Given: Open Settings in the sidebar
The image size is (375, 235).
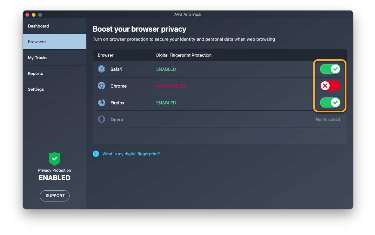Looking at the screenshot, I should pos(36,89).
